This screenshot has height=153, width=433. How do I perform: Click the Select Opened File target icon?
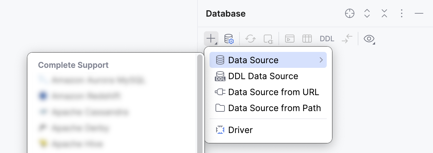[349, 13]
